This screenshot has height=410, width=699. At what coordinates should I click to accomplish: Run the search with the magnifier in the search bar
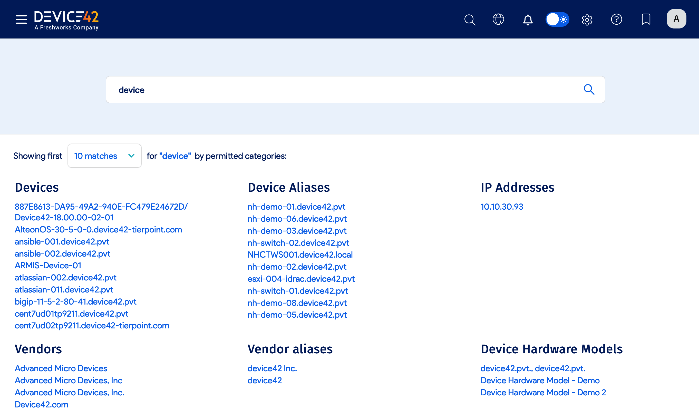(x=589, y=90)
